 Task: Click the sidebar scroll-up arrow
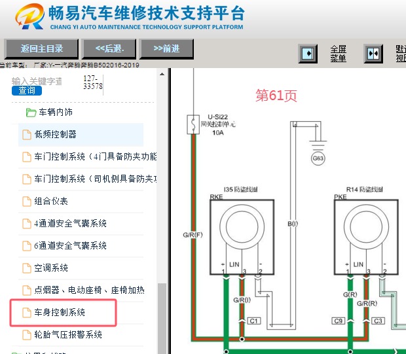coord(162,75)
